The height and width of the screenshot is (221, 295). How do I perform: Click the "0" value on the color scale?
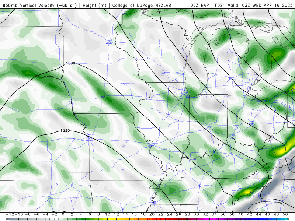point(63,214)
